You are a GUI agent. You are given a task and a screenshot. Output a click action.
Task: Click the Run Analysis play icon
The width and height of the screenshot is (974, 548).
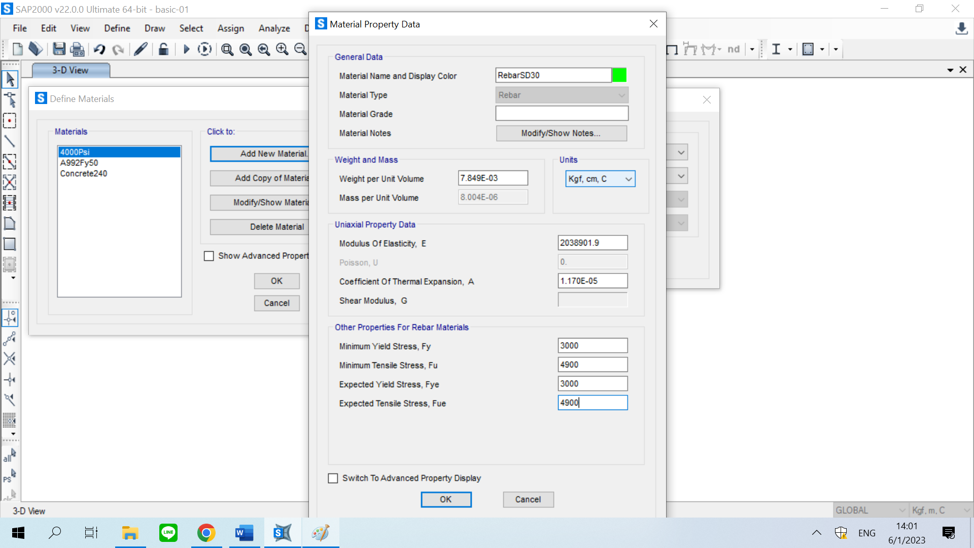(x=186, y=49)
